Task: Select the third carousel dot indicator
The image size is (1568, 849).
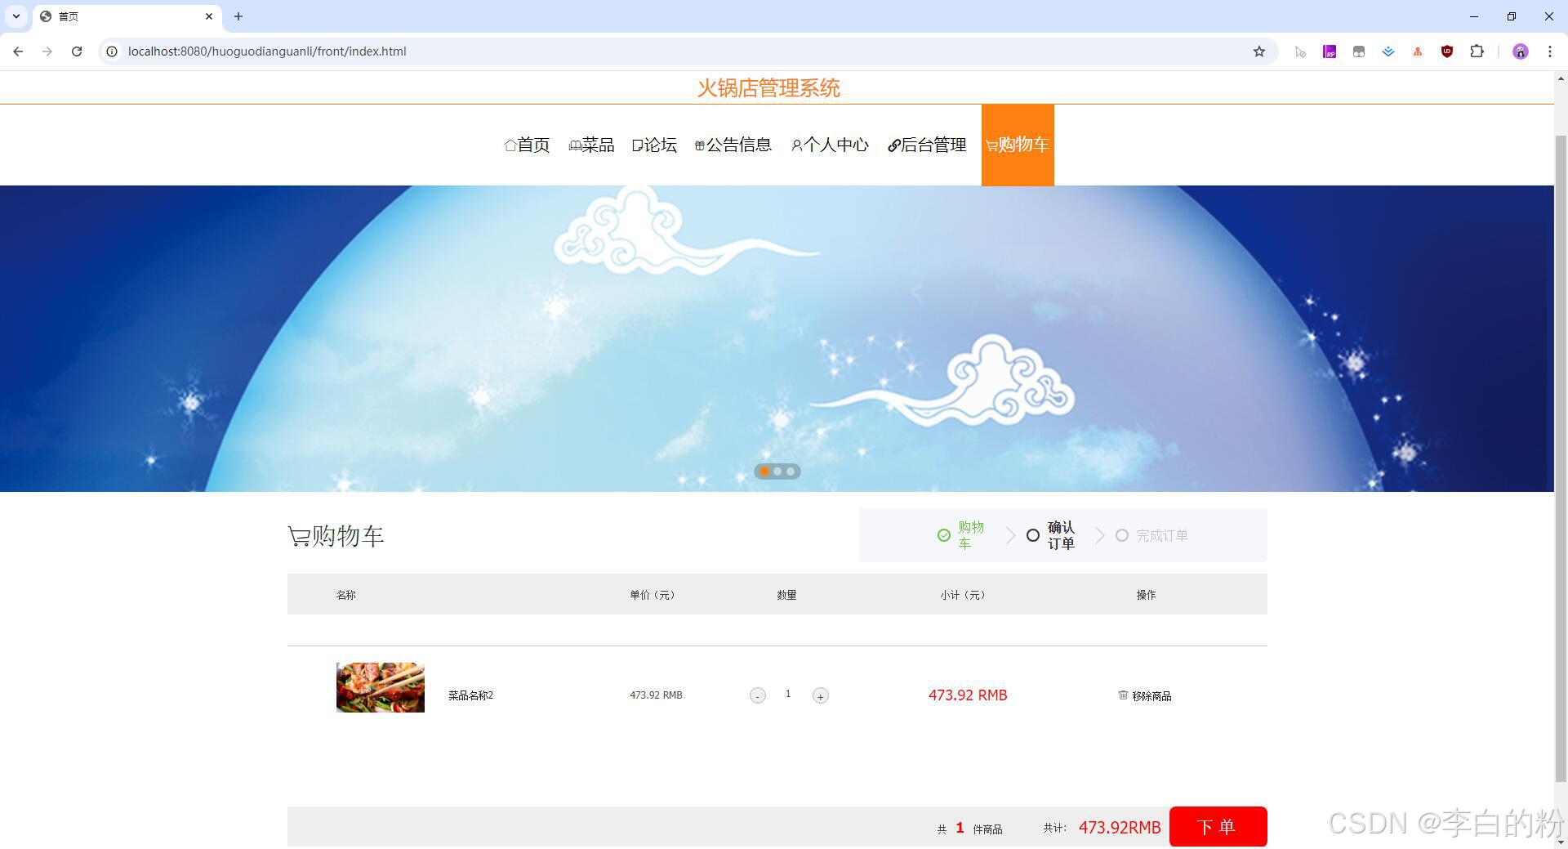Action: [791, 471]
